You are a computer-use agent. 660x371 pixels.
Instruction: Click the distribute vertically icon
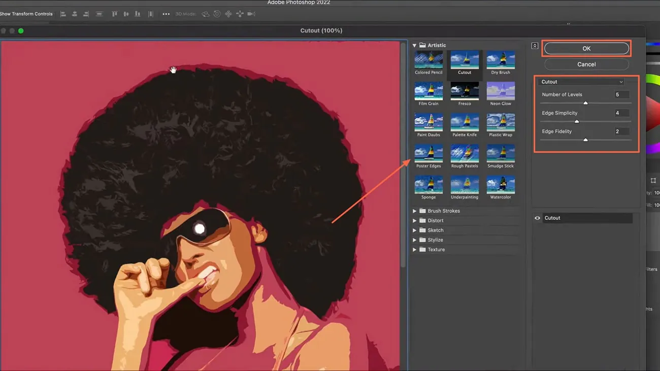point(100,14)
